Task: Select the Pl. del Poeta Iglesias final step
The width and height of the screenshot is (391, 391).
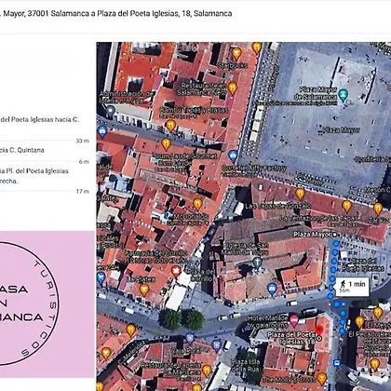Action: pos(45,176)
